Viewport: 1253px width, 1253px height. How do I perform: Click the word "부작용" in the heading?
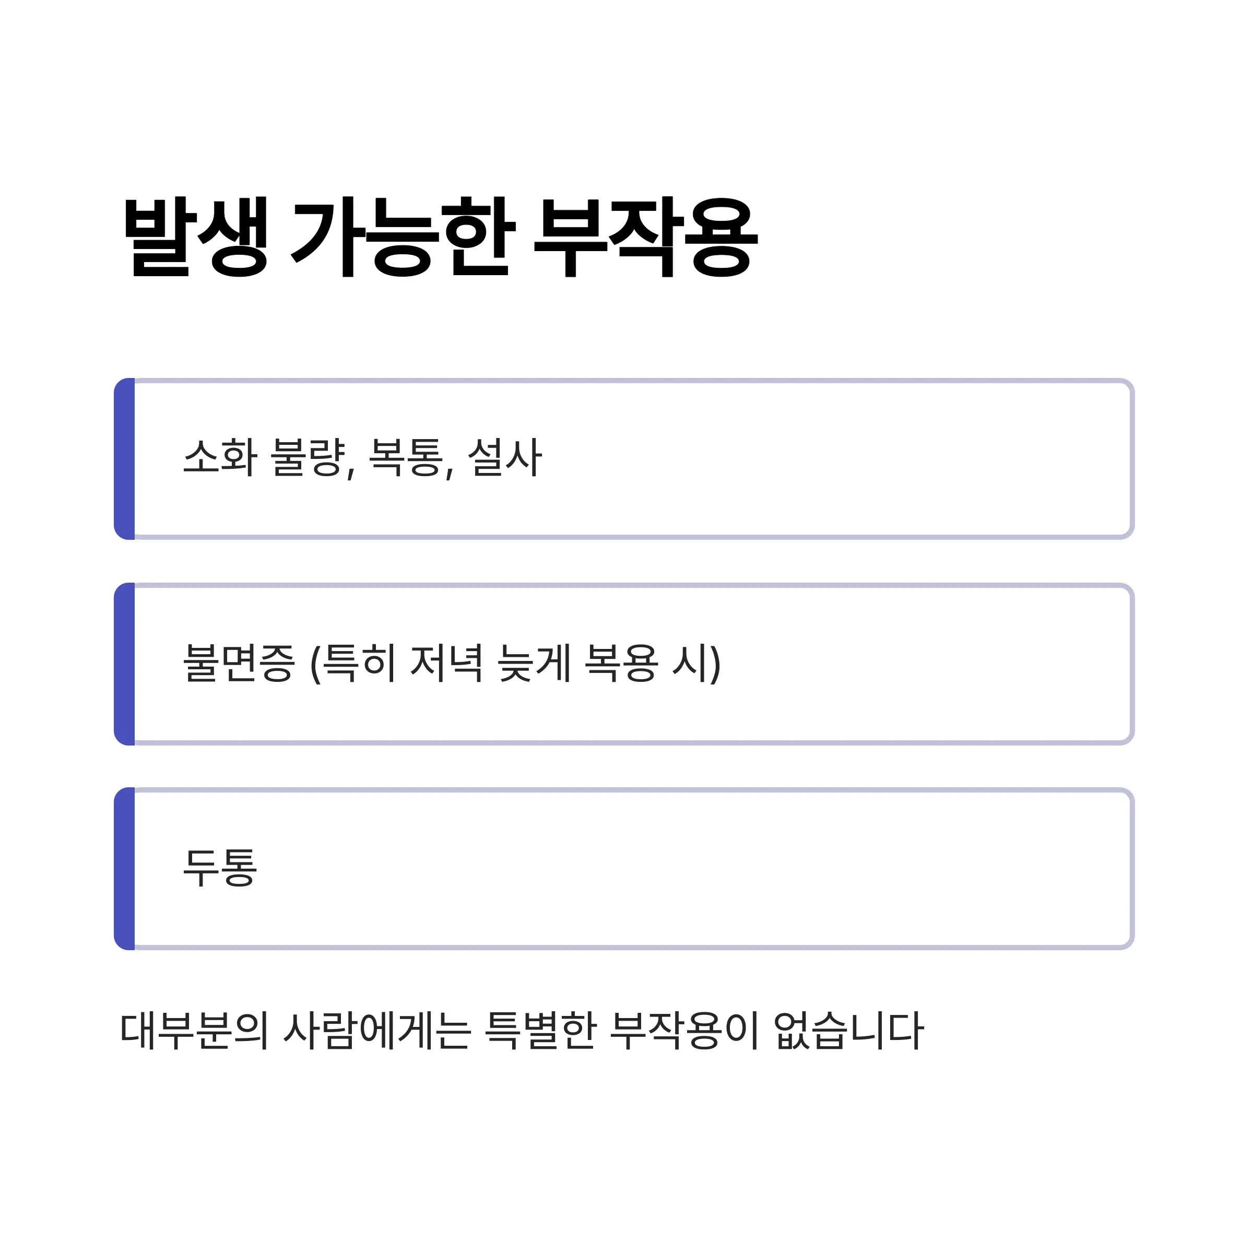click(645, 237)
